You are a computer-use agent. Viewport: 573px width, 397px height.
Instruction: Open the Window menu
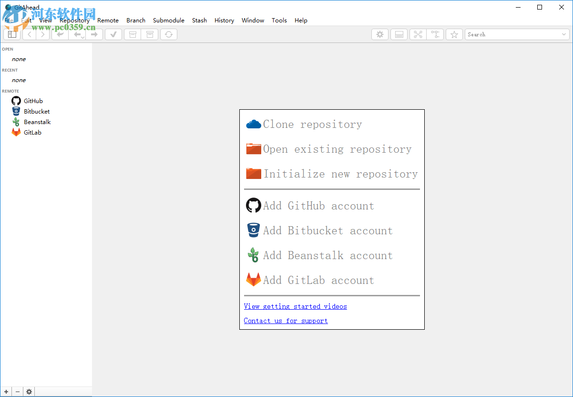coord(253,20)
